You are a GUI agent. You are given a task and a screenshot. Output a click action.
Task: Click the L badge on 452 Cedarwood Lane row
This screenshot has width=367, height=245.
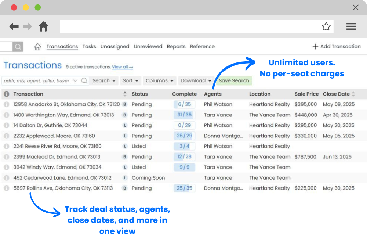click(x=125, y=178)
